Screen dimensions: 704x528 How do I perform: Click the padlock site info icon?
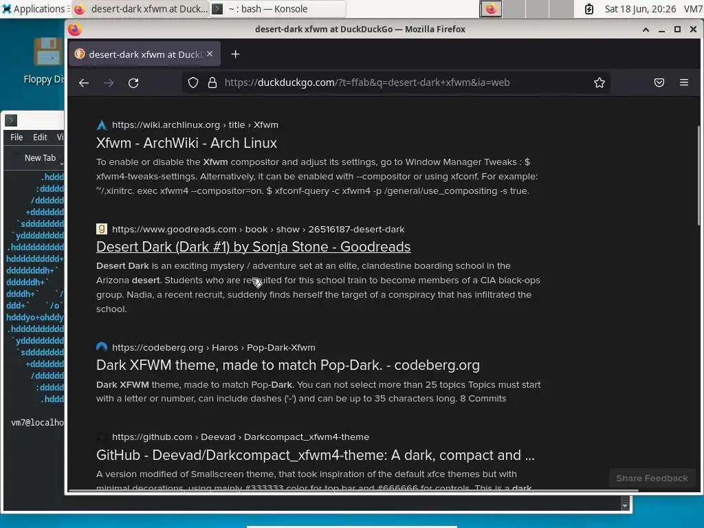(x=212, y=82)
